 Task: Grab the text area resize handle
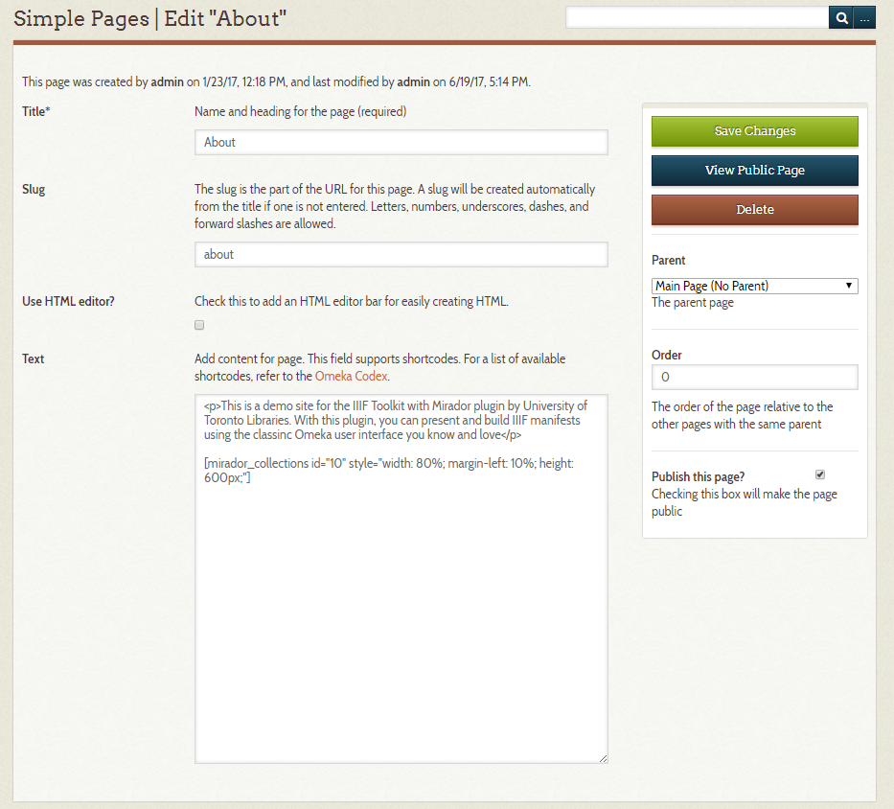tap(603, 758)
